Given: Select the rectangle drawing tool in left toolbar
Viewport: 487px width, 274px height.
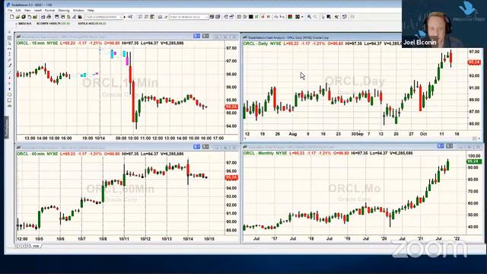Looking at the screenshot, I should [x=9, y=100].
